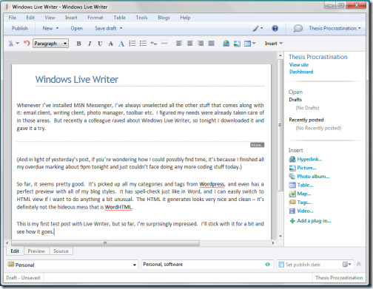The height and width of the screenshot is (289, 373).
Task: Click the Publish button
Action: point(20,28)
